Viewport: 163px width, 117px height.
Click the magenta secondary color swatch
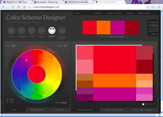point(118,27)
